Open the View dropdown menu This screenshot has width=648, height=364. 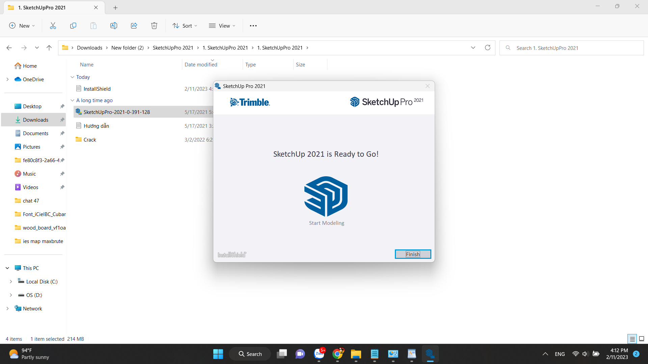(x=222, y=25)
